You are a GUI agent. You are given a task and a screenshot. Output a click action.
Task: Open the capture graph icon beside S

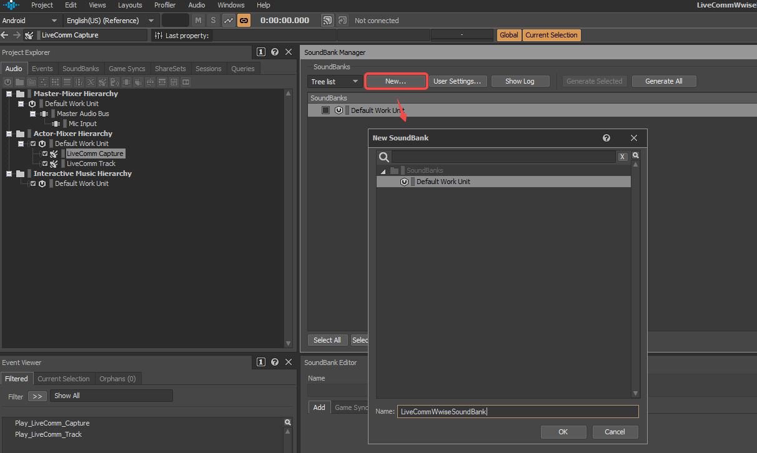coord(229,21)
